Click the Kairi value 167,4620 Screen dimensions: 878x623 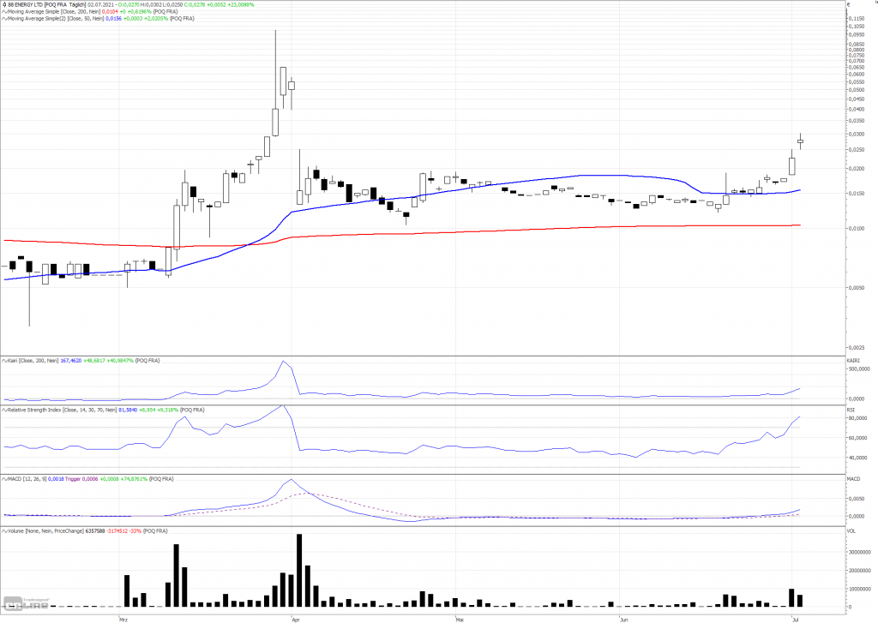click(71, 361)
